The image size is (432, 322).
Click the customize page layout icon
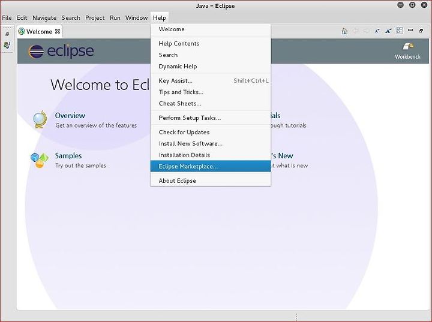coord(400,31)
